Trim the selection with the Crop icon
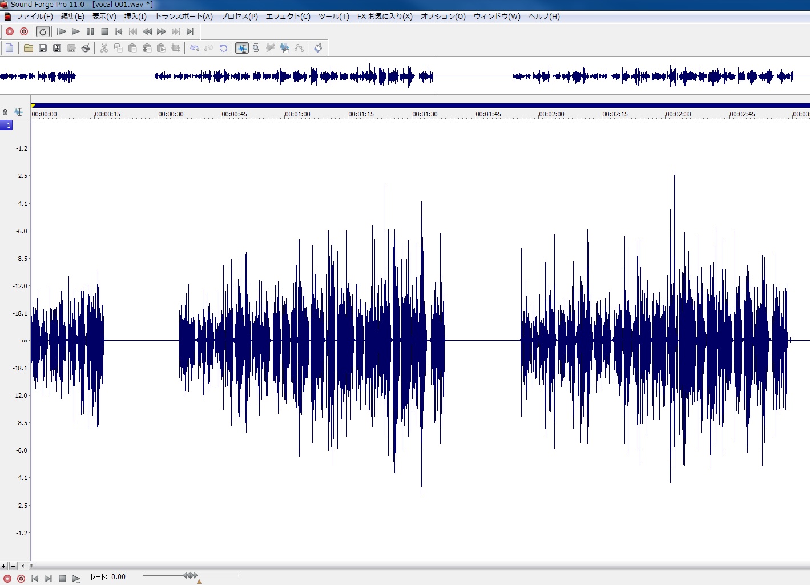Screen dimensions: 810x585 pos(176,48)
